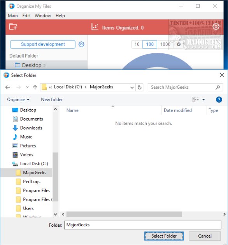228x245 pixels.
Task: Create a New folder
Action: click(52, 100)
